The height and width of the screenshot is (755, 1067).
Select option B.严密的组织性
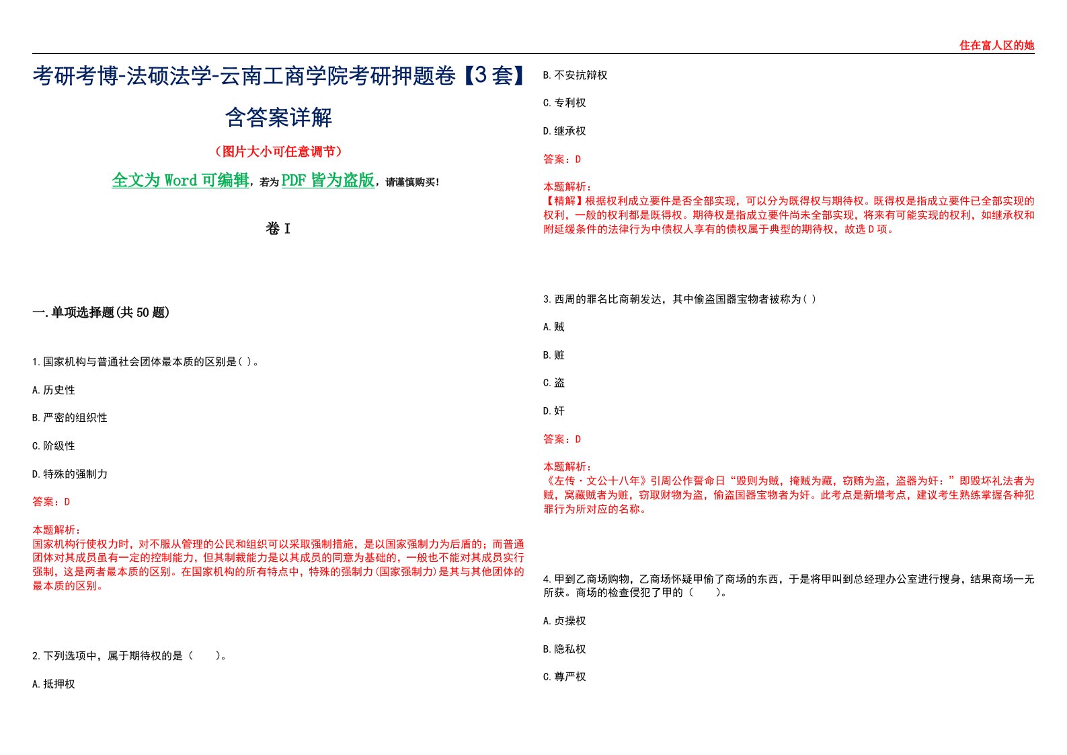[x=70, y=418]
